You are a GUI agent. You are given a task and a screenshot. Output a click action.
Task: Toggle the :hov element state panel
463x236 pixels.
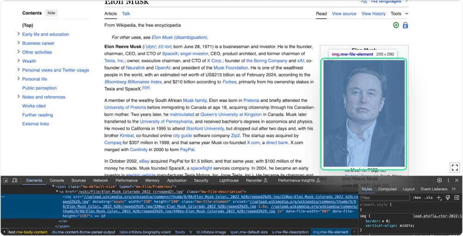click(417, 198)
